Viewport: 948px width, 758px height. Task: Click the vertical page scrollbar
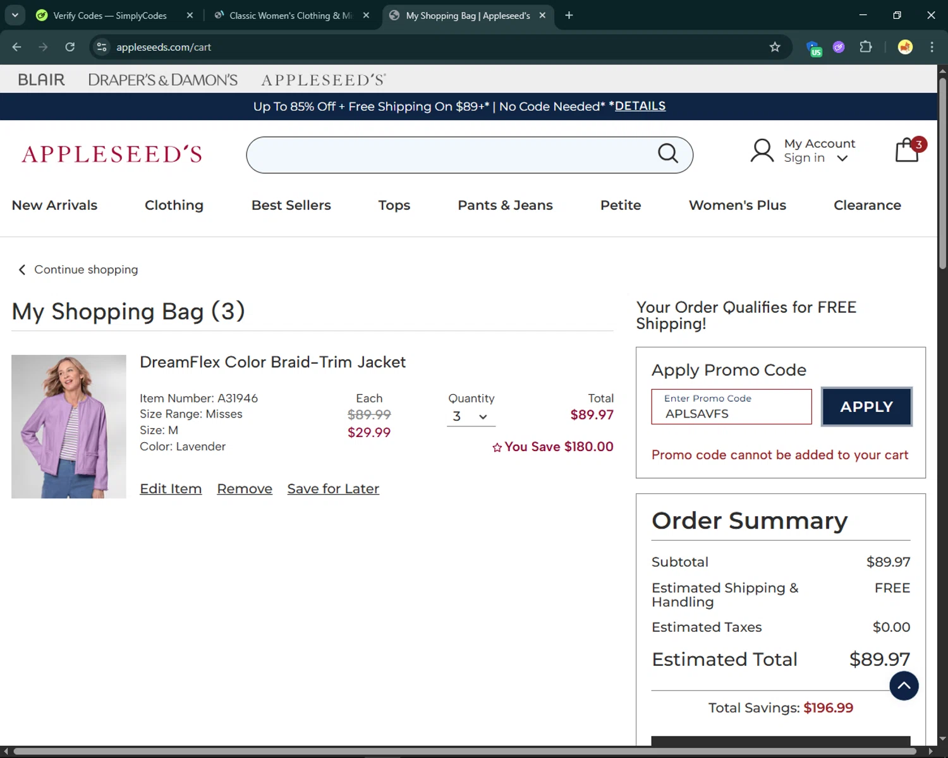point(942,173)
